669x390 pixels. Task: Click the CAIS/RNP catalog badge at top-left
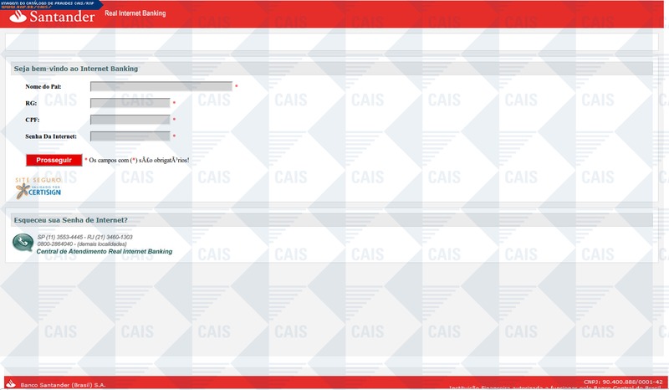tap(50, 4)
